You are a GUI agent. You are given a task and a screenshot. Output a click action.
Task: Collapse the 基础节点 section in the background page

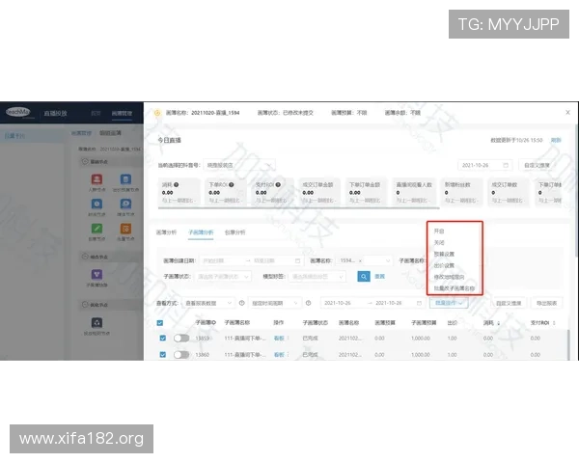click(x=85, y=161)
